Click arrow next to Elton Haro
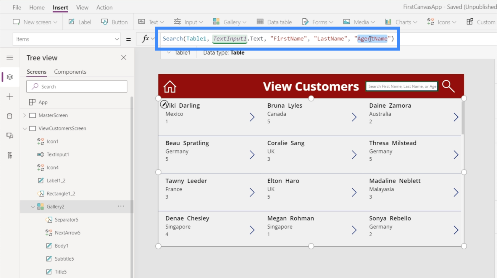The height and width of the screenshot is (278, 497). point(354,193)
